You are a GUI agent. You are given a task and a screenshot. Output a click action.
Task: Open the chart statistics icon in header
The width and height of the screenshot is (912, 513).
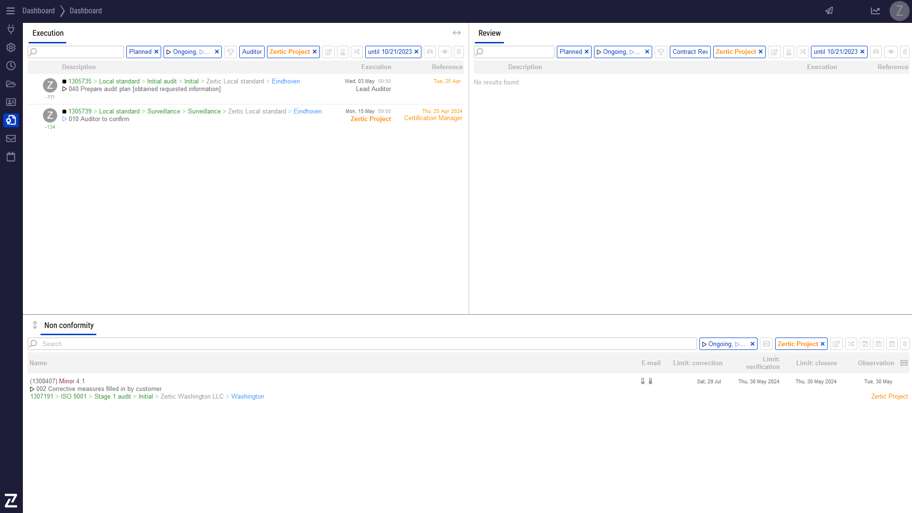(x=875, y=11)
